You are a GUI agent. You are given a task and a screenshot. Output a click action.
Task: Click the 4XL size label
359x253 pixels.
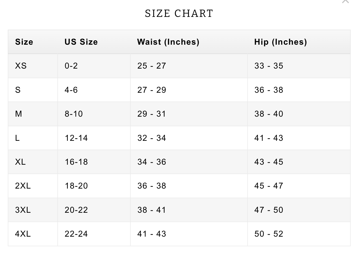(23, 234)
